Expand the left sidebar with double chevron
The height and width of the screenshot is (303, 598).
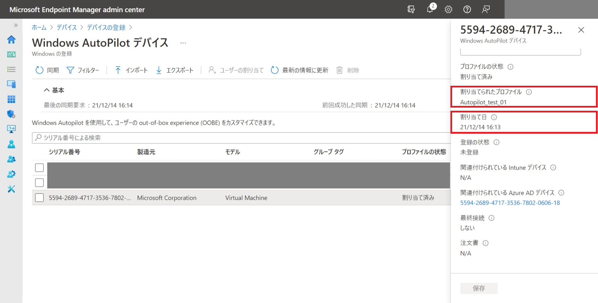(x=16, y=25)
